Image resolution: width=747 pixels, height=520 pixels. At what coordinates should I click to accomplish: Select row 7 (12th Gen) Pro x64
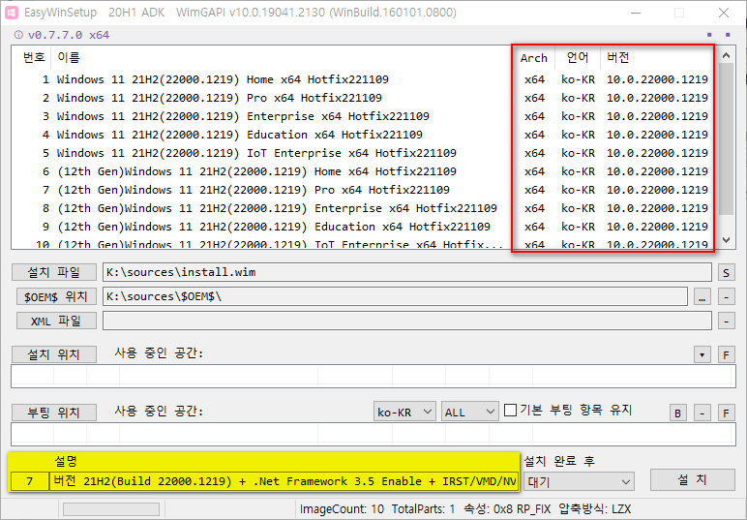click(365, 190)
